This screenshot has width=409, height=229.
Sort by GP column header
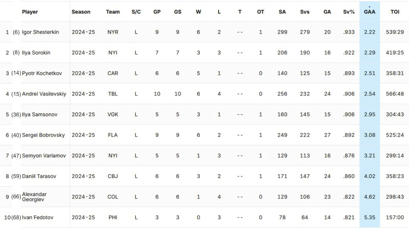coord(157,12)
